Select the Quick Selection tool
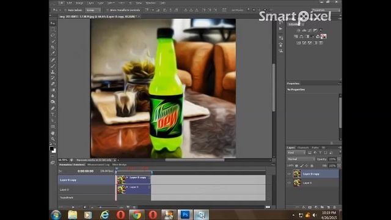This screenshot has height=220, width=391. point(53,41)
